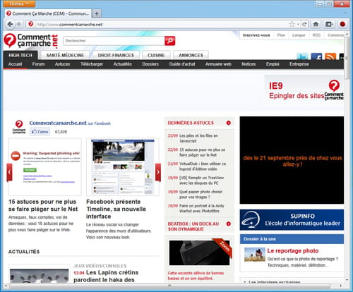This screenshot has height=292, width=353.
Task: Open the RSS link in header
Action: (316, 35)
